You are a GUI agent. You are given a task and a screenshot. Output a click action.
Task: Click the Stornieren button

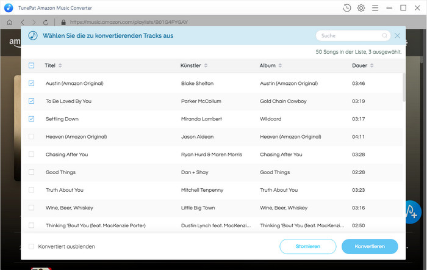(x=308, y=246)
